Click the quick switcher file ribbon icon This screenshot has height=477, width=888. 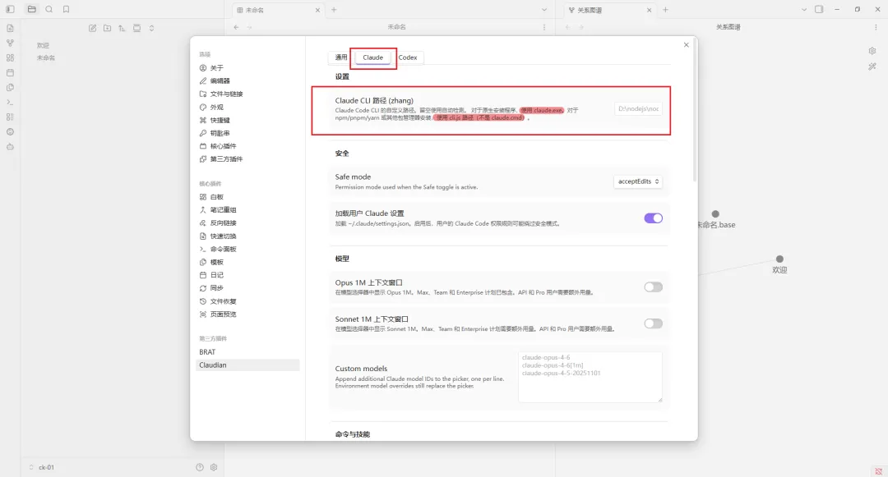point(10,28)
